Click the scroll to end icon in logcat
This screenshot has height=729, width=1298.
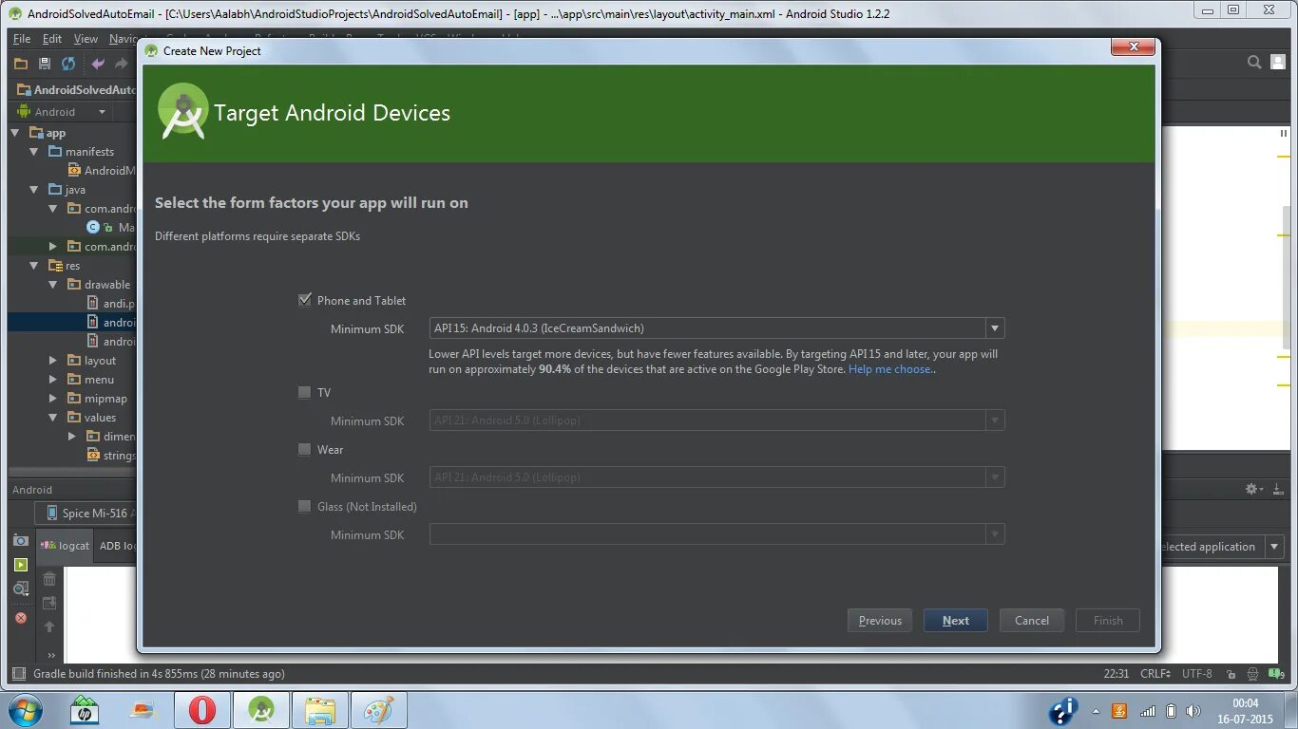point(49,603)
